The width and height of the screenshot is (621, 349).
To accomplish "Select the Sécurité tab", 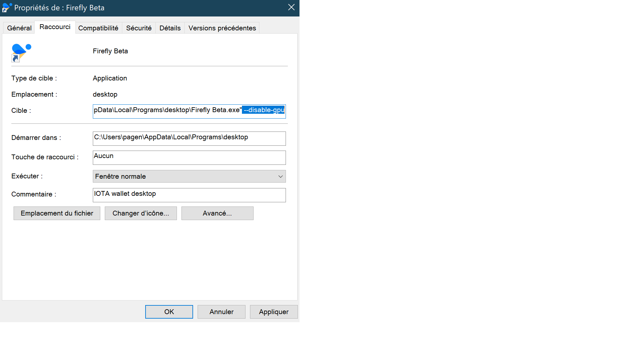I will pos(138,28).
